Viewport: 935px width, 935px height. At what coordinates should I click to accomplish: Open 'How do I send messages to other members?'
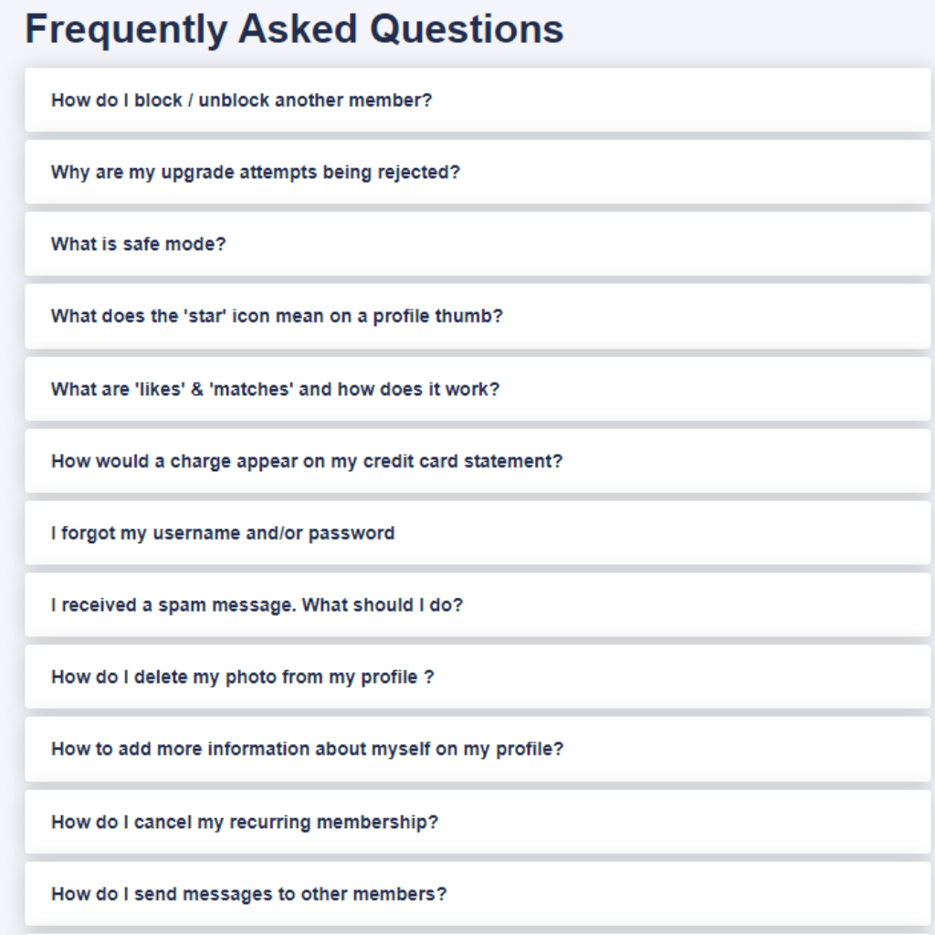click(248, 895)
